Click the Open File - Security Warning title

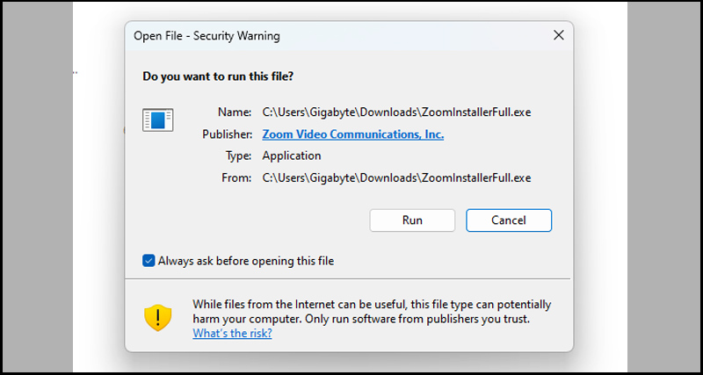pyautogui.click(x=207, y=36)
